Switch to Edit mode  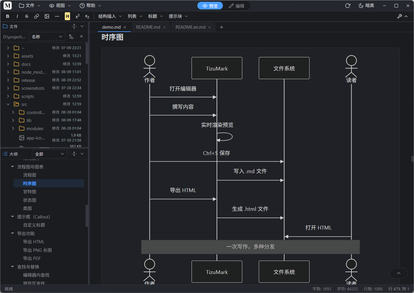[236, 6]
